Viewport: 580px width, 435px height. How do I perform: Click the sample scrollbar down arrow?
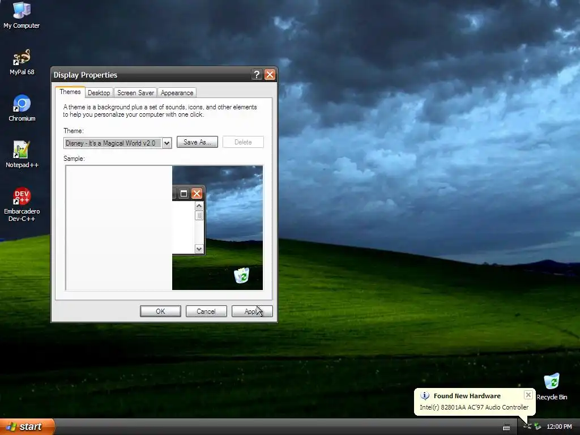pos(199,249)
